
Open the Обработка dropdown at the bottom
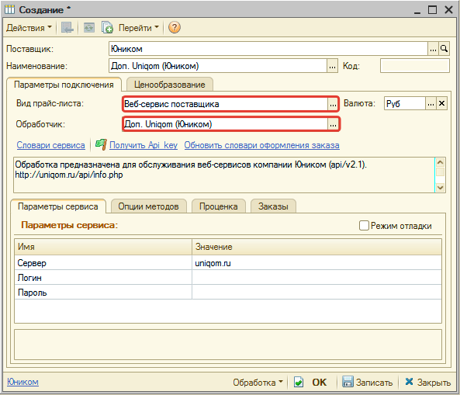tap(258, 382)
